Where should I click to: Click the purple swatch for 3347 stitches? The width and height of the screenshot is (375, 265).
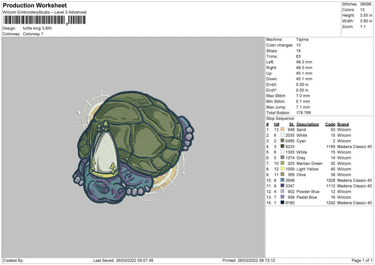pyautogui.click(x=282, y=186)
